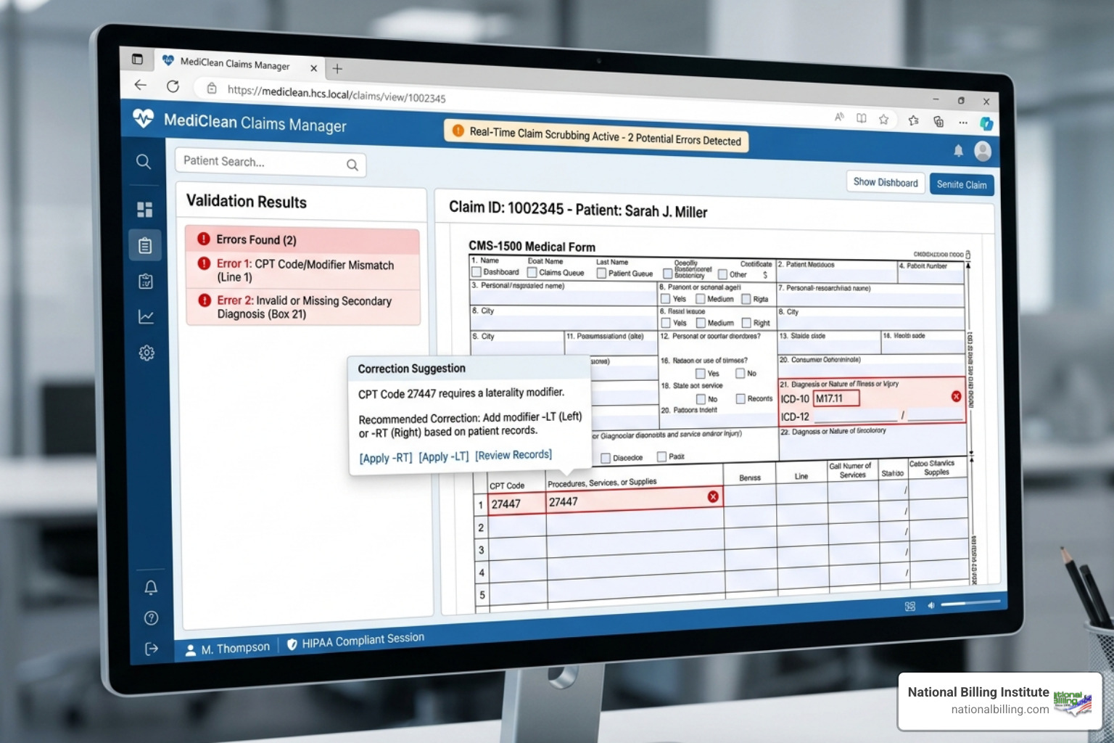
Task: Apply the -LT modifier suggestion
Action: [444, 456]
